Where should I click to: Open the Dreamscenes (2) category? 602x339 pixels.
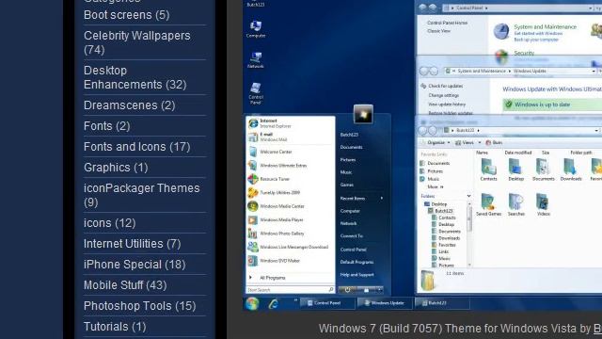click(130, 105)
